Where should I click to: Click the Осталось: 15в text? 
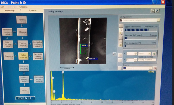[151, 27]
